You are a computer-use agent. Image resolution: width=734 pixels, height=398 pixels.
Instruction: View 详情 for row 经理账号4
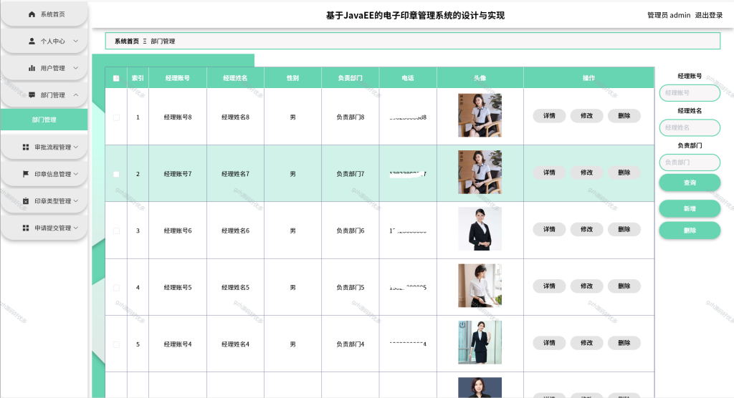(x=549, y=344)
